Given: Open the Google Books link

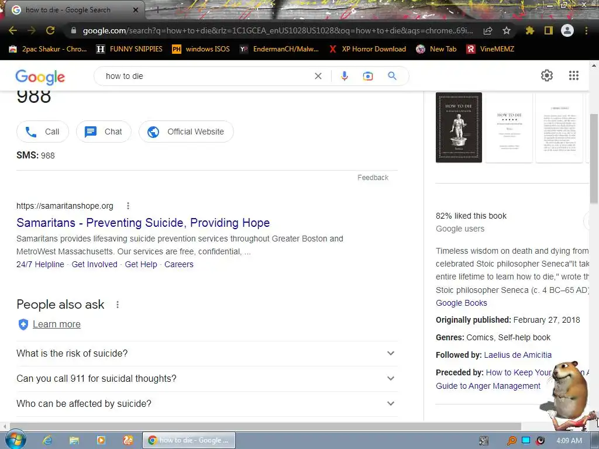Looking at the screenshot, I should tap(462, 303).
